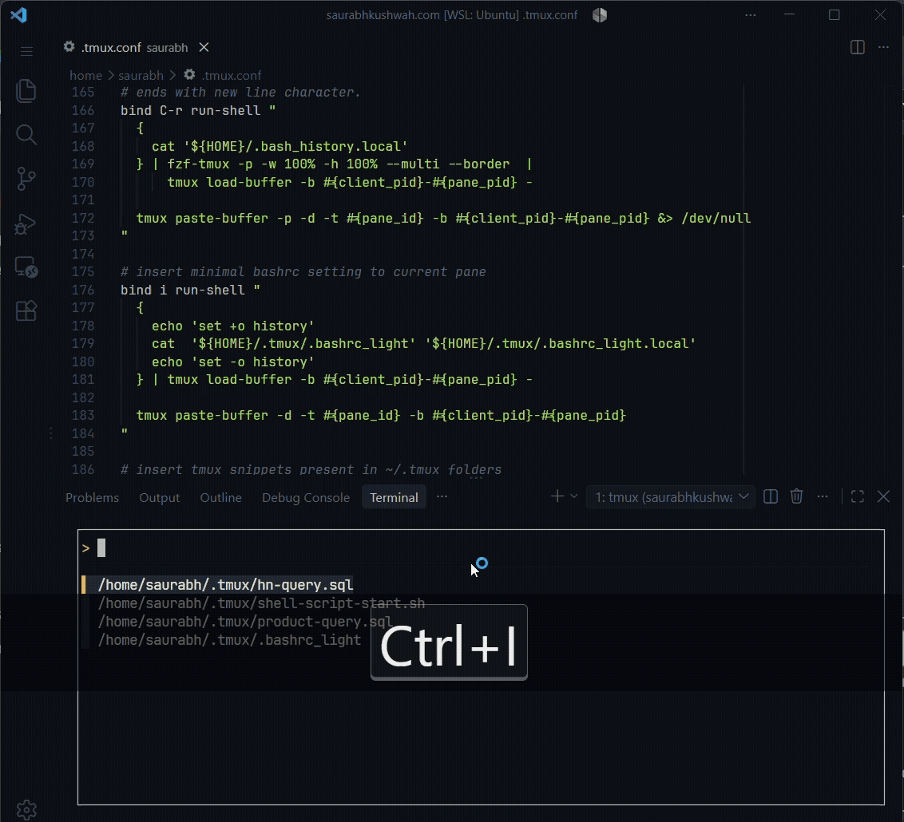The image size is (904, 822).
Task: Choose terminal from '1: tmux' dropdown
Action: point(671,497)
